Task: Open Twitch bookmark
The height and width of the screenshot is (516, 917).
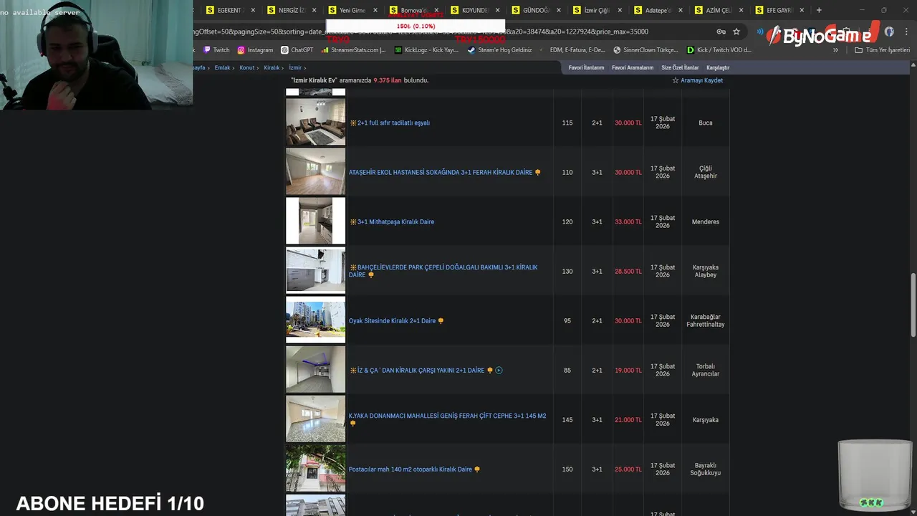Action: tap(216, 50)
